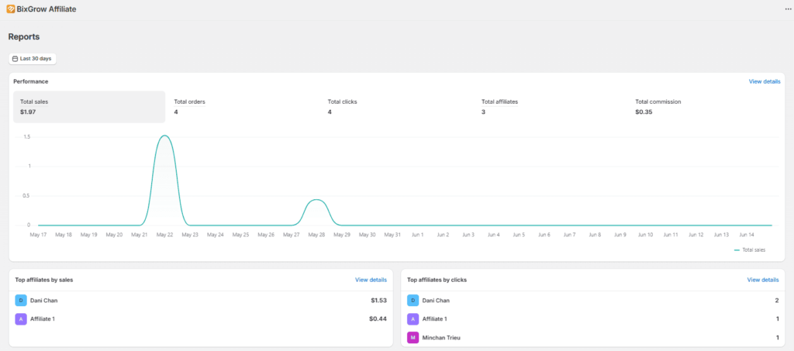Click the Jun 14 axis label
Screen dimensions: 794x351
click(747, 235)
